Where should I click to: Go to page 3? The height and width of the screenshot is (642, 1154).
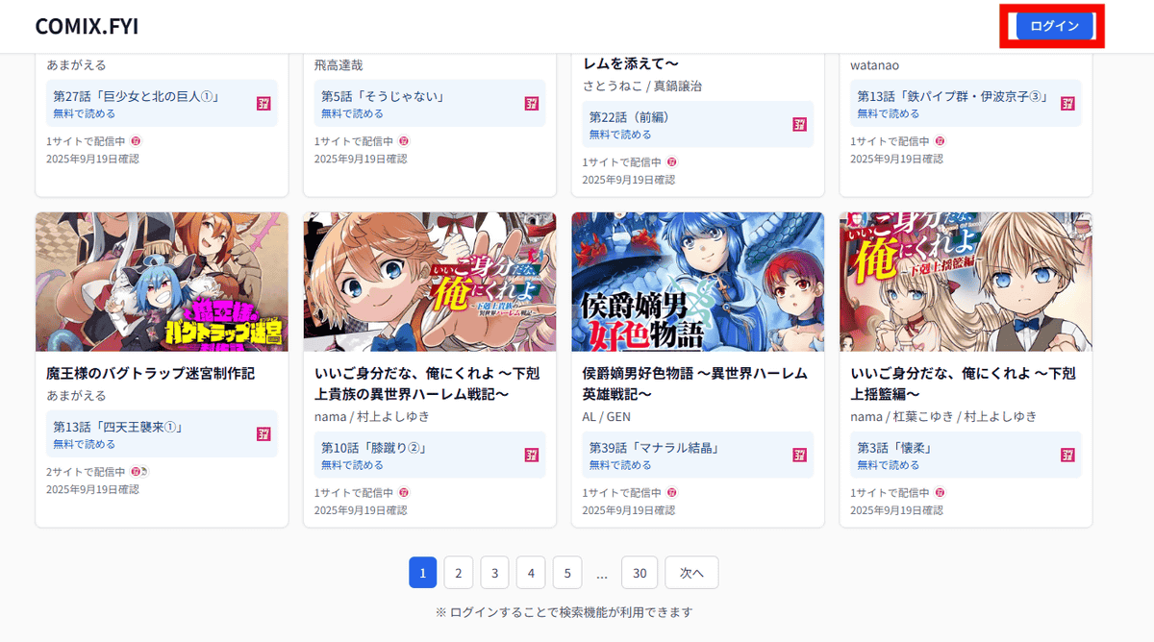[x=494, y=573]
